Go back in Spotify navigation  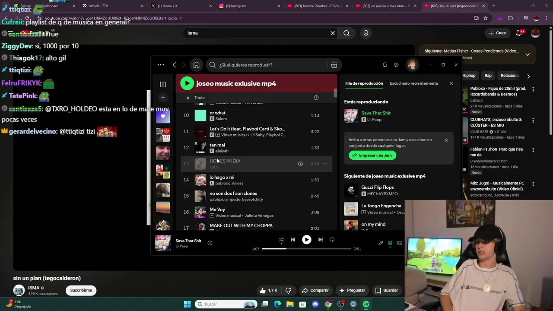174,65
